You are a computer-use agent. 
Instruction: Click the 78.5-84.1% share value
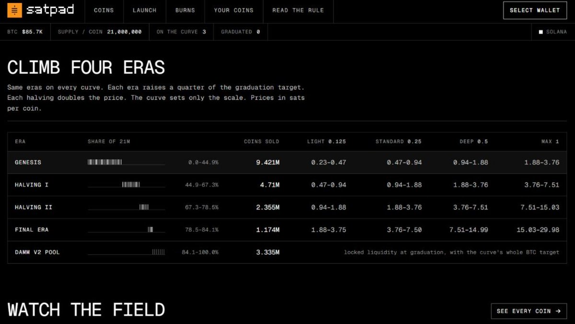[x=202, y=230]
